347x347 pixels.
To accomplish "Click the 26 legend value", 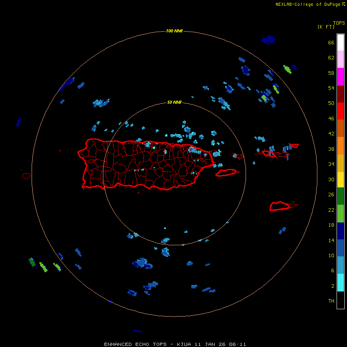I will pyautogui.click(x=331, y=195).
